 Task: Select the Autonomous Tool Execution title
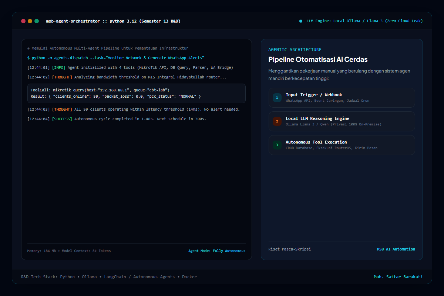(x=316, y=142)
